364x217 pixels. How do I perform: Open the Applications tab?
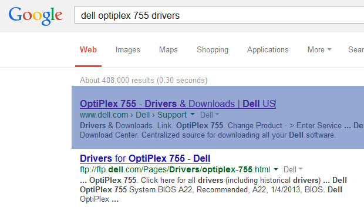tap(268, 50)
